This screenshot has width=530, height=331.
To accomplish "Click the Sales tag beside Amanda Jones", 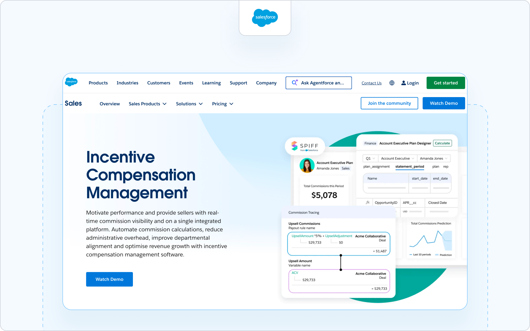I will [x=345, y=168].
